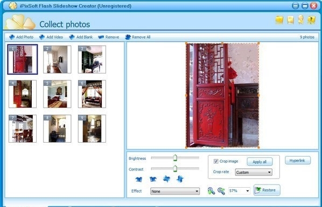Image resolution: width=322 pixels, height=207 pixels.
Task: Select photo thumbnail 4
Action: click(x=23, y=94)
